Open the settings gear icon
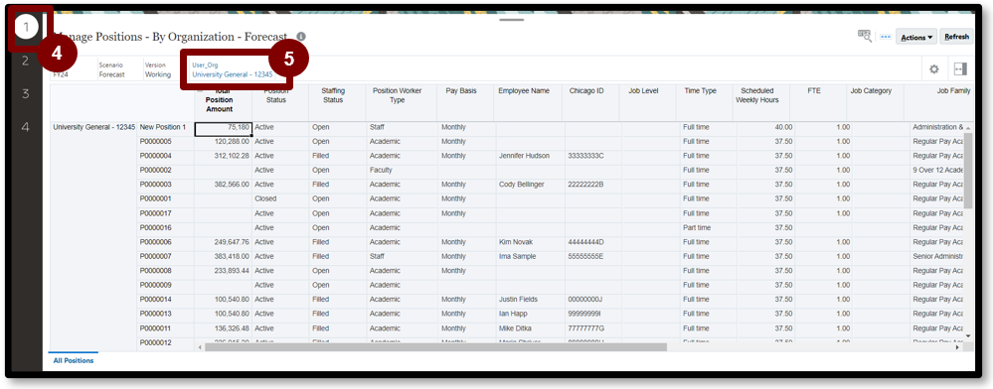This screenshot has height=389, width=993. (x=933, y=68)
